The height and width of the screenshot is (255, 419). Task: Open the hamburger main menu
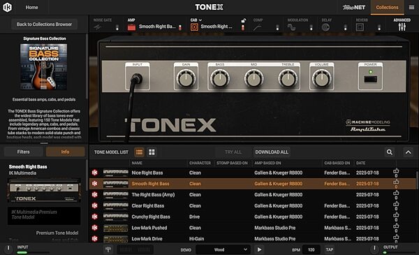click(411, 8)
